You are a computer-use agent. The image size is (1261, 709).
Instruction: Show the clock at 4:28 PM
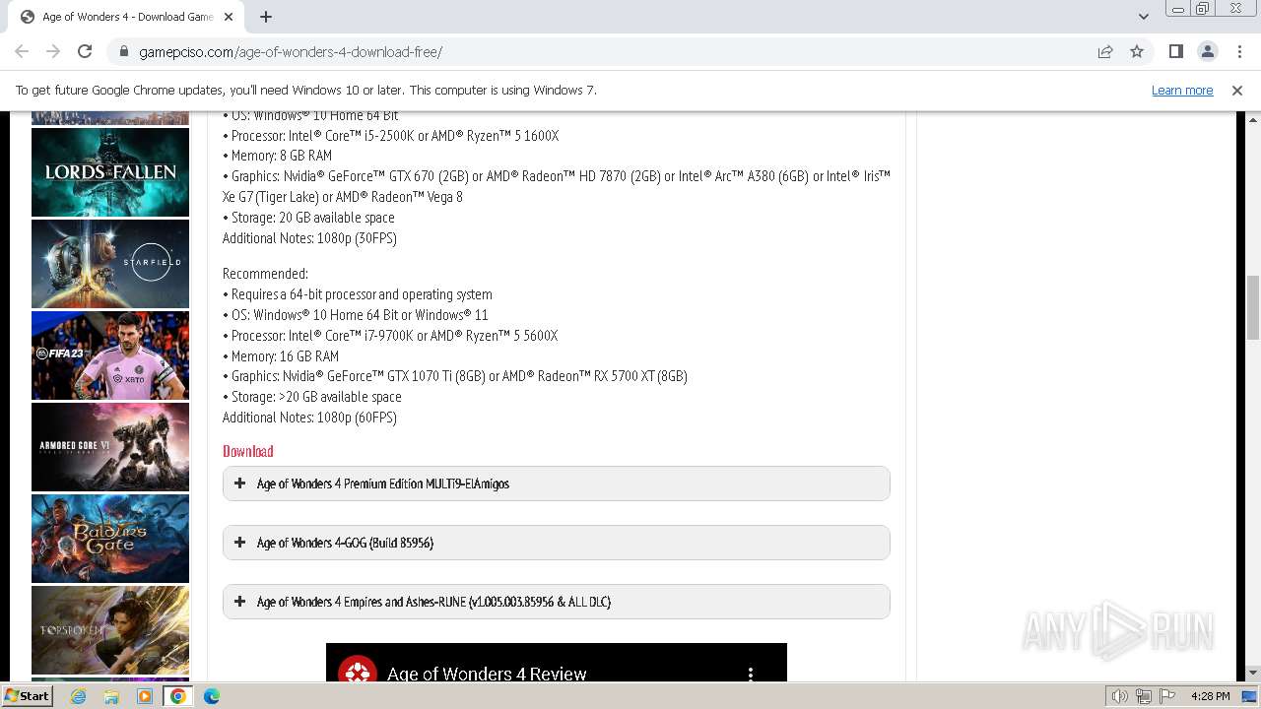[x=1210, y=696]
